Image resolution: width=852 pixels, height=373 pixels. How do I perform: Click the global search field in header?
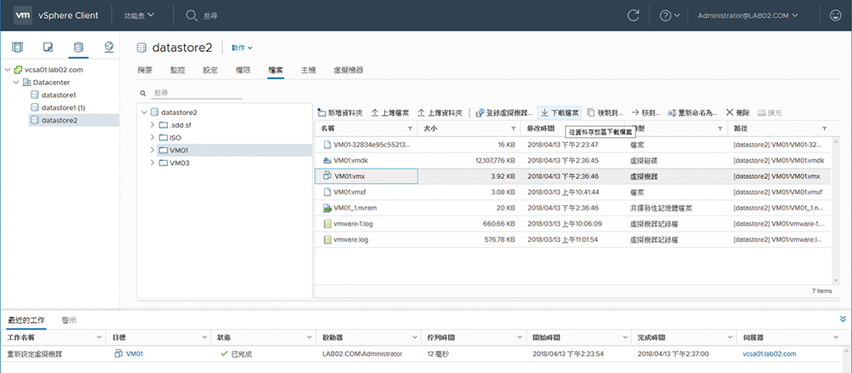[x=210, y=16]
